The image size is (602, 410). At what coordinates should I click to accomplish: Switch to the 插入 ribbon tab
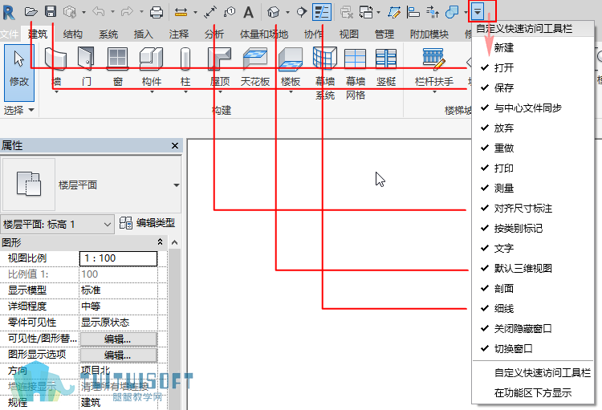click(x=143, y=35)
